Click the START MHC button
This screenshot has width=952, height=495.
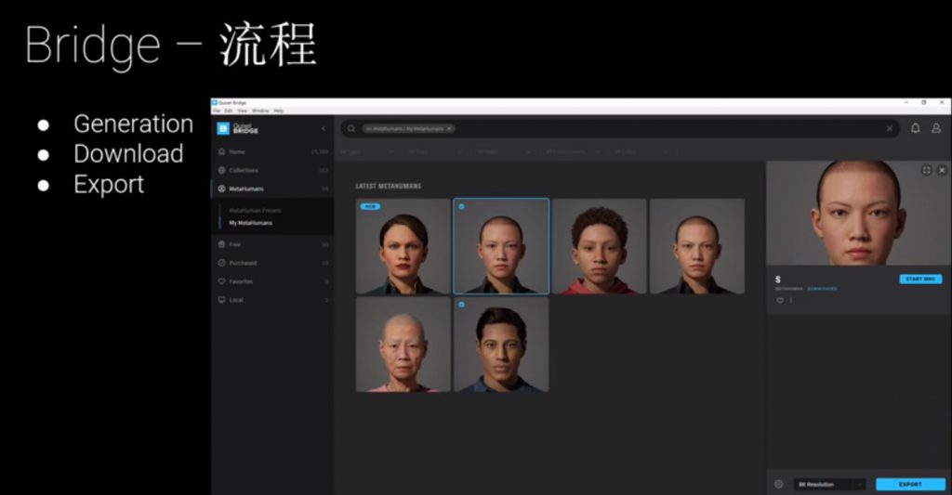tap(920, 279)
